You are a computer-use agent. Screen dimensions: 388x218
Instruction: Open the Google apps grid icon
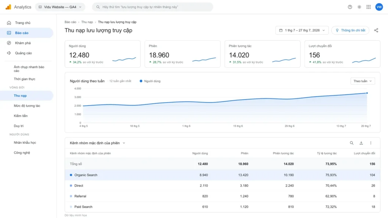[x=368, y=7]
